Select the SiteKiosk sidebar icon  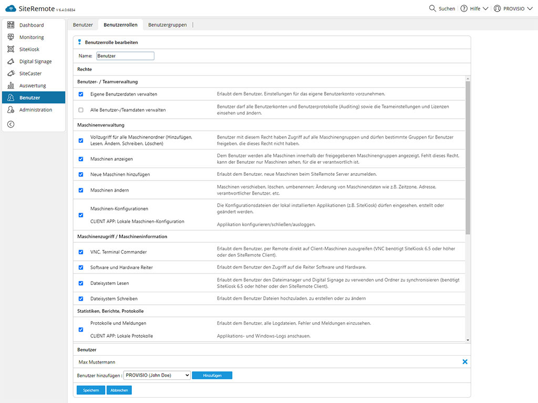(x=11, y=49)
